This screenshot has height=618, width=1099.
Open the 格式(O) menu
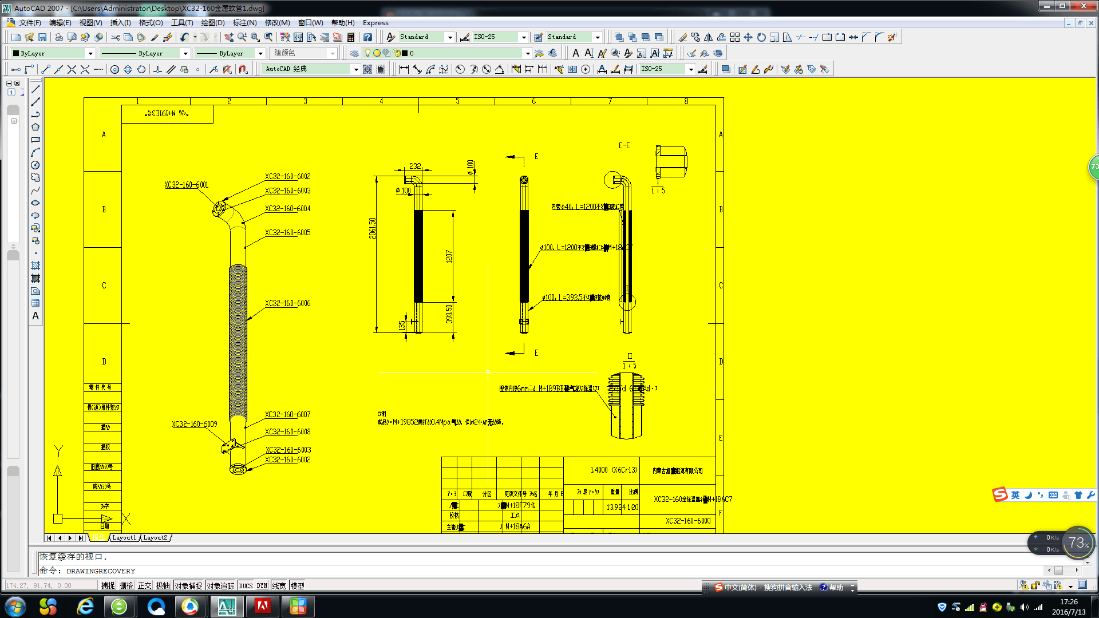tap(151, 23)
